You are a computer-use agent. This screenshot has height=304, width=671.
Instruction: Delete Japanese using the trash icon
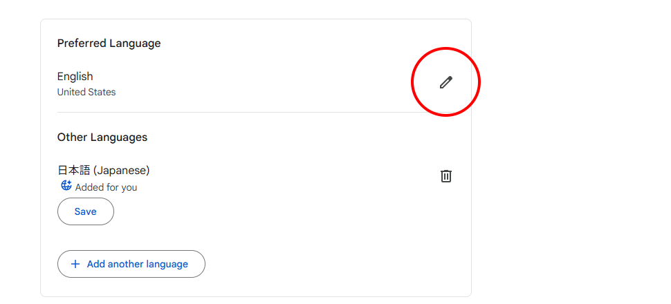pyautogui.click(x=446, y=175)
